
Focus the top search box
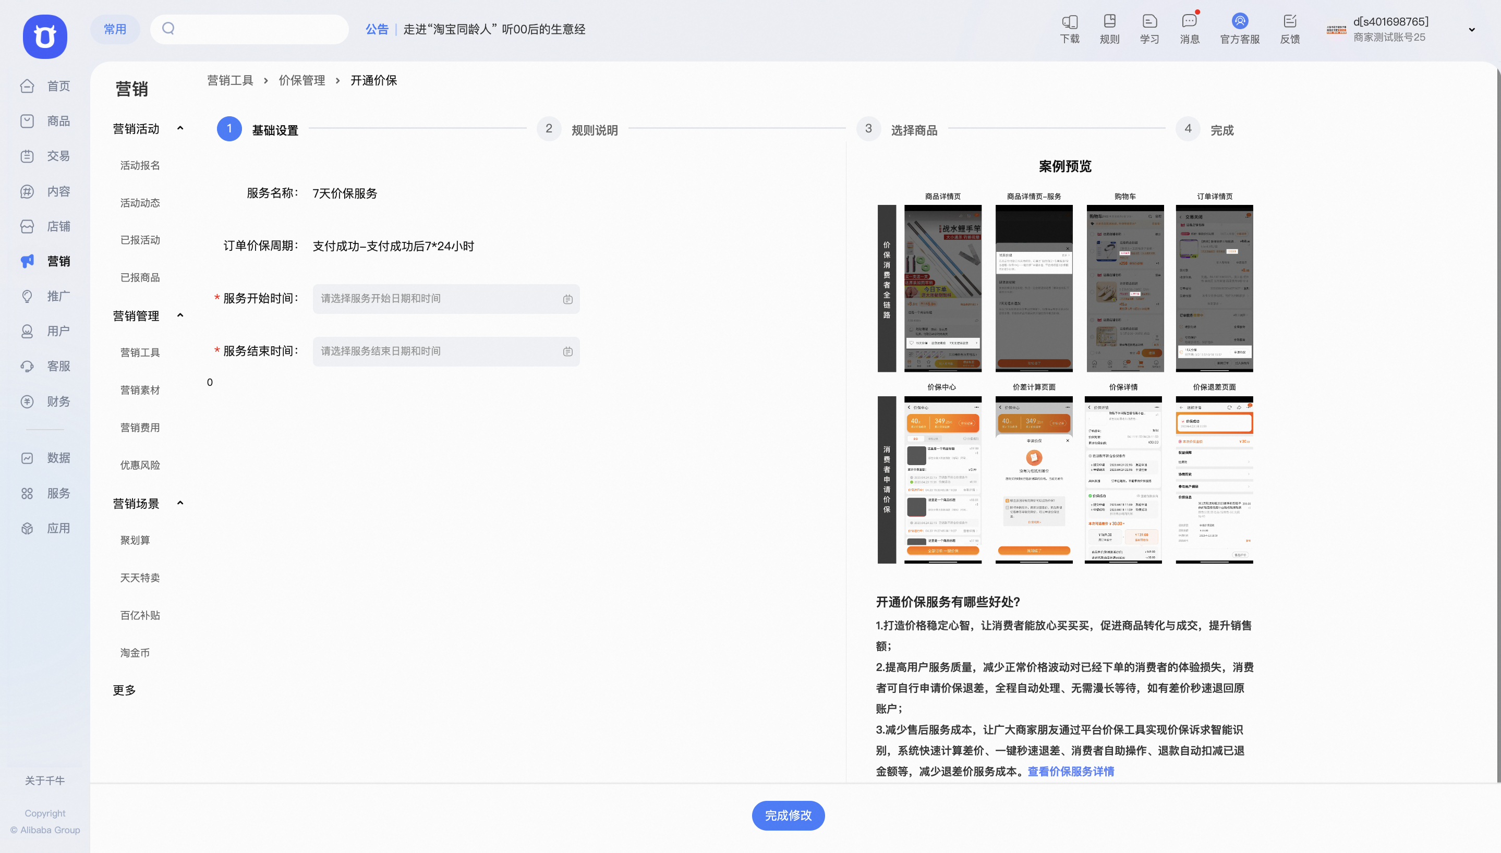click(x=249, y=29)
